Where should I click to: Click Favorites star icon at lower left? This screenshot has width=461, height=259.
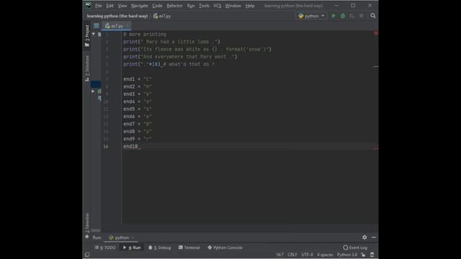coord(87,237)
